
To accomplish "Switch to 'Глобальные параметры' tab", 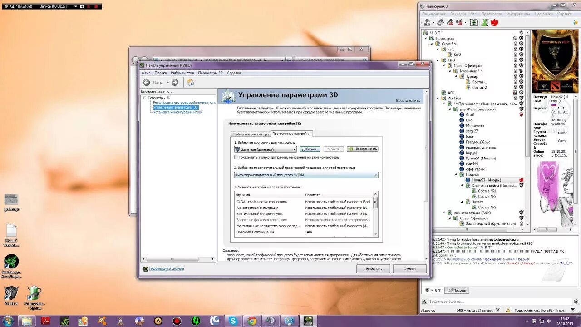I will 251,134.
